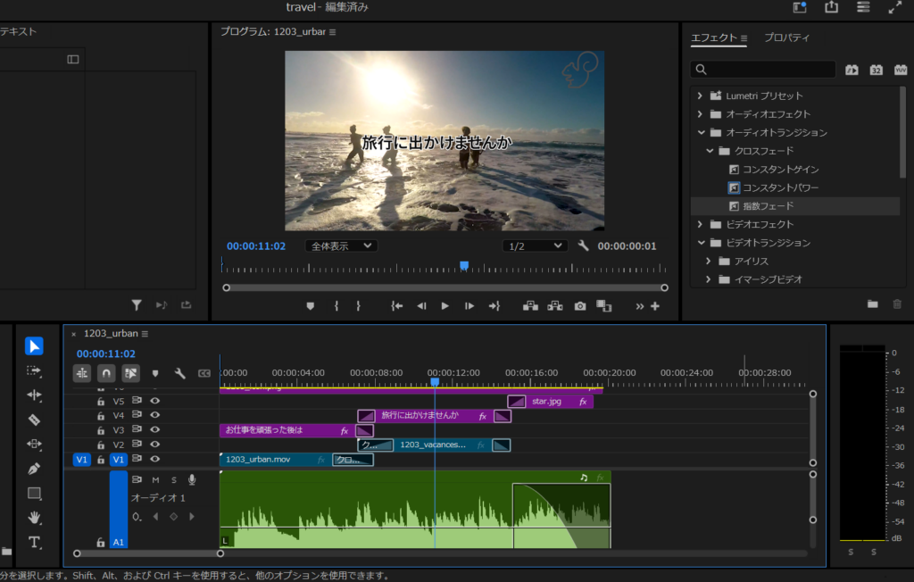Open the 1/2 playback resolution dropdown

(536, 245)
